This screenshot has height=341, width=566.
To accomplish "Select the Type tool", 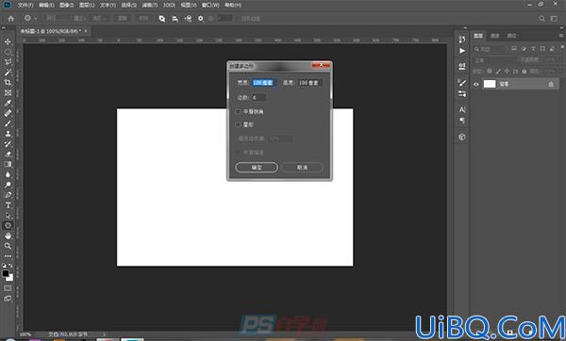I will tap(8, 205).
